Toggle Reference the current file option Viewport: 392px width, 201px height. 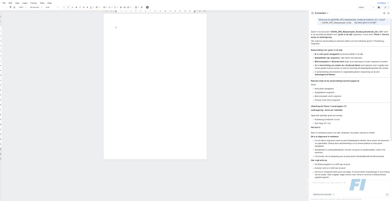(322, 194)
